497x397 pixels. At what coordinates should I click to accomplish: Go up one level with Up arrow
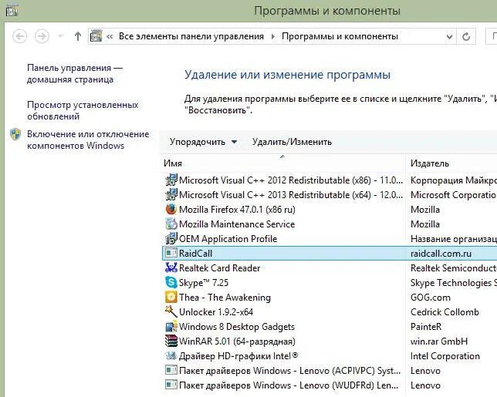point(78,36)
